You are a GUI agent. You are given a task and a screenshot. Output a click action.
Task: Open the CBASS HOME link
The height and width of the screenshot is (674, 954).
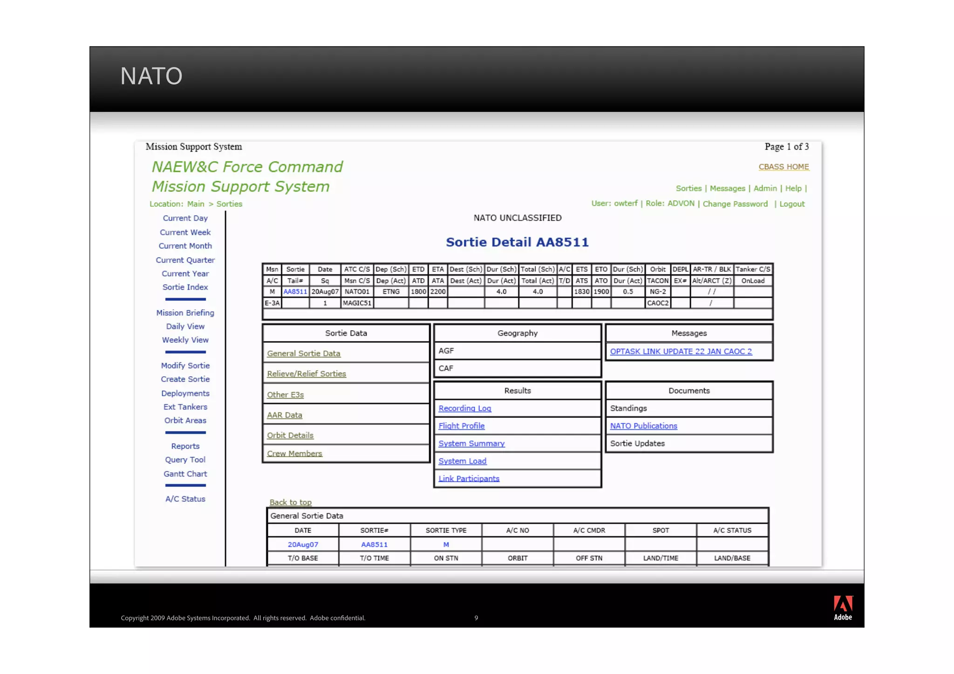[x=784, y=167]
